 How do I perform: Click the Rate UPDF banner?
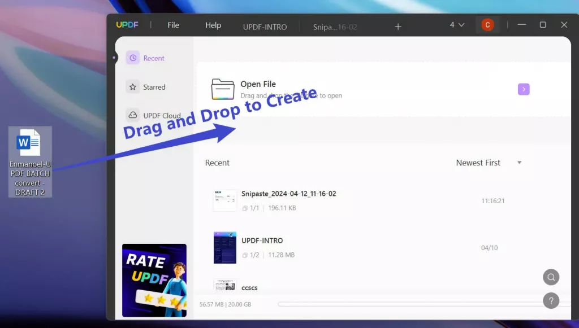click(154, 281)
